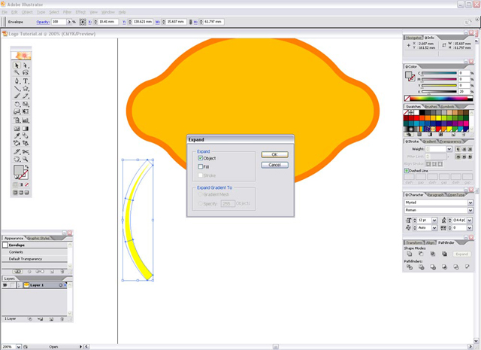Viewport: 481px width, 350px height.
Task: Switch to the Align tab
Action: [x=430, y=242]
